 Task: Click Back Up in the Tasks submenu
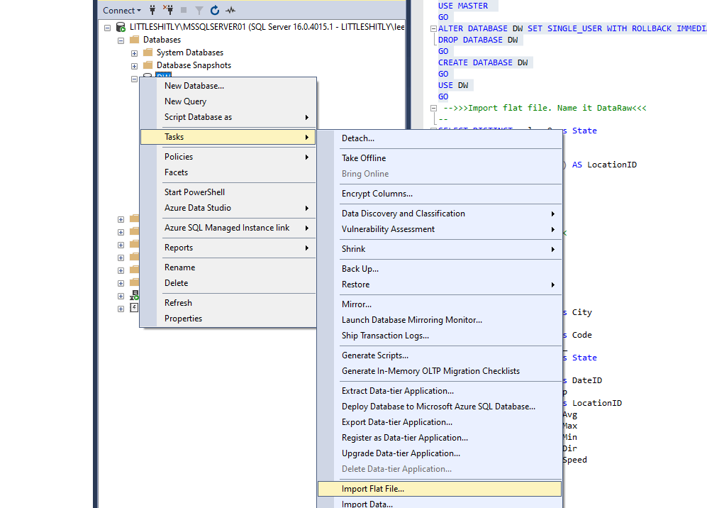click(360, 269)
